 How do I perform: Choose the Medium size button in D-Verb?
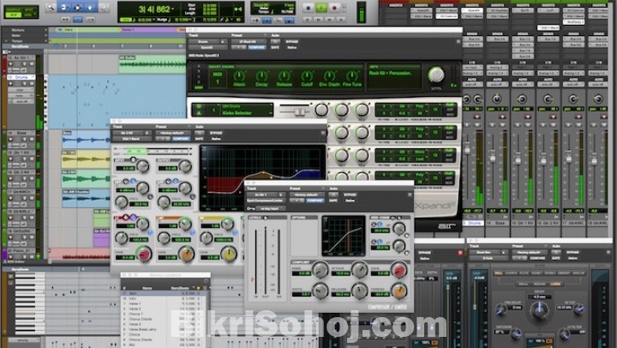tap(539, 284)
